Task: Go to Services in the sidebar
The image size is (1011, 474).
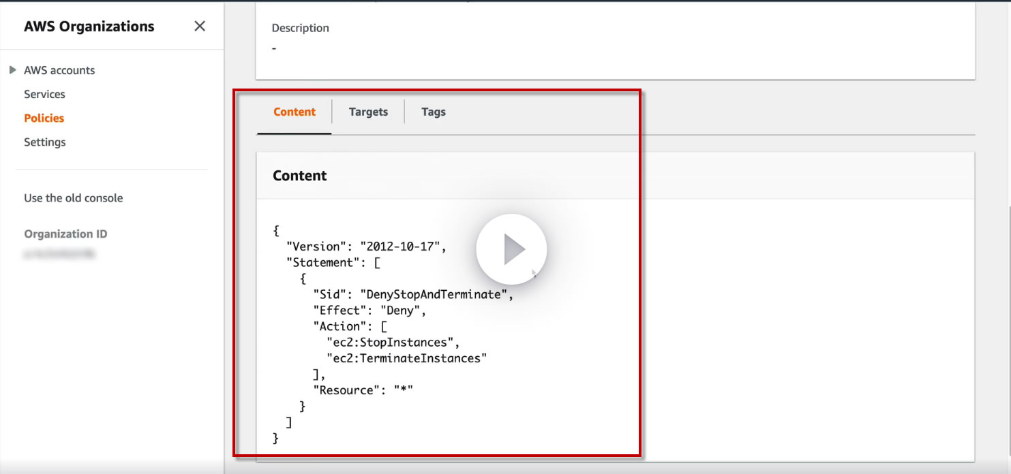Action: point(44,94)
